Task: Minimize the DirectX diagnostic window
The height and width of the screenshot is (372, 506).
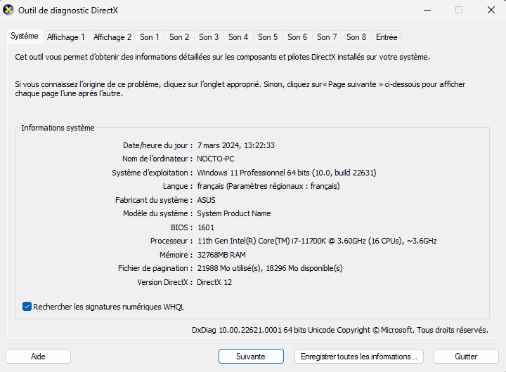Action: click(x=427, y=10)
